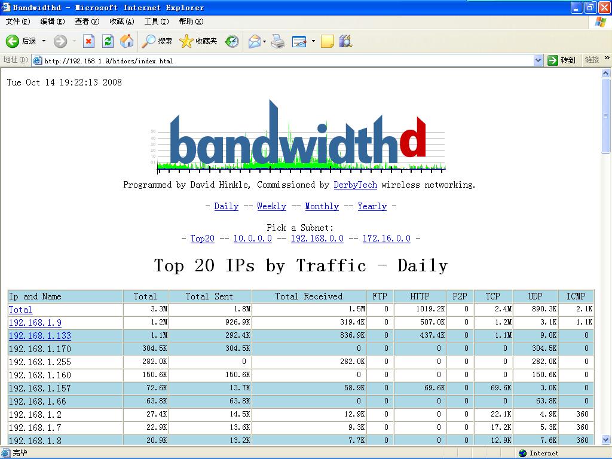Click the Research books icon
Viewport: 612px width, 459px height.
click(345, 41)
